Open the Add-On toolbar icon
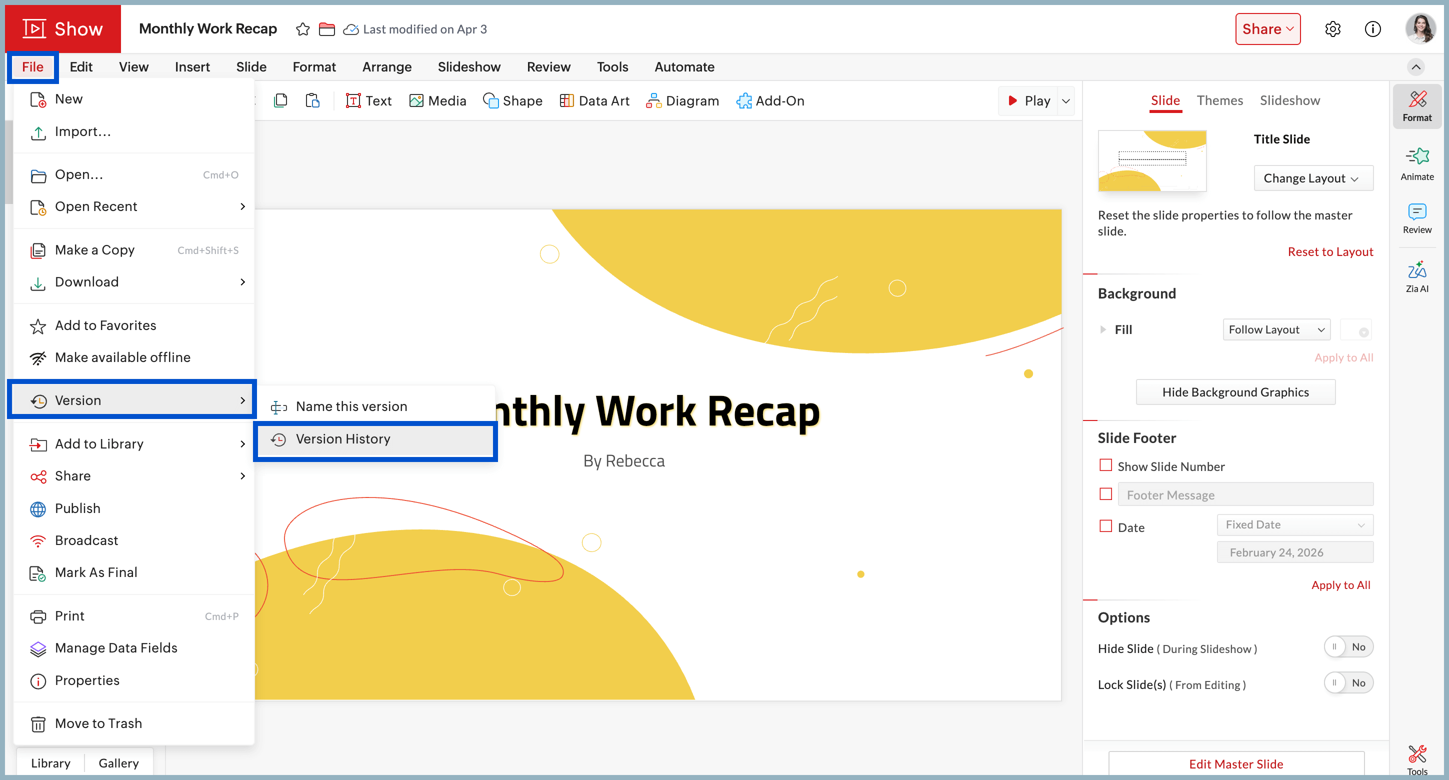Viewport: 1449px width, 780px height. [770, 100]
